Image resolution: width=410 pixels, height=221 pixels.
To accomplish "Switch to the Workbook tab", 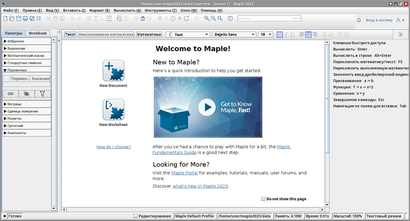I will click(x=37, y=33).
